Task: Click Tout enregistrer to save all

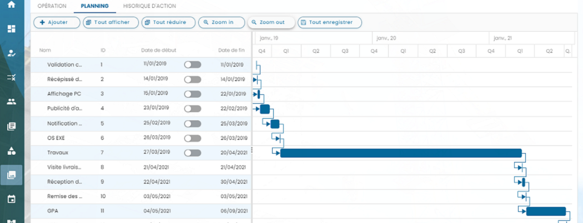Action: (x=330, y=22)
